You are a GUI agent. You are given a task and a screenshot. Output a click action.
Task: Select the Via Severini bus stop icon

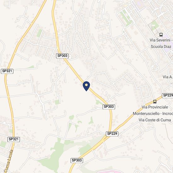coord(161,35)
